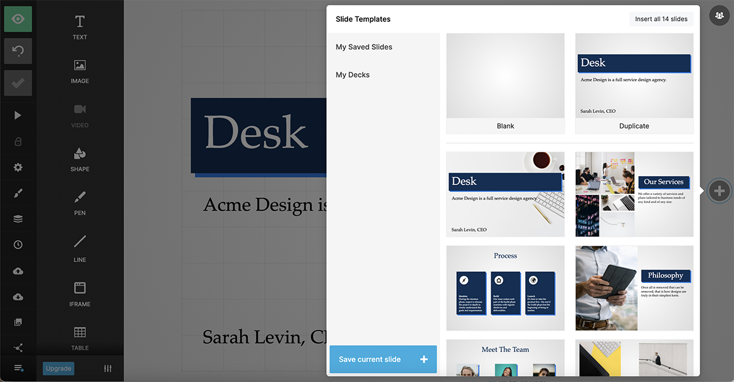Select the Shape tool
734x382 pixels.
pyautogui.click(x=80, y=160)
